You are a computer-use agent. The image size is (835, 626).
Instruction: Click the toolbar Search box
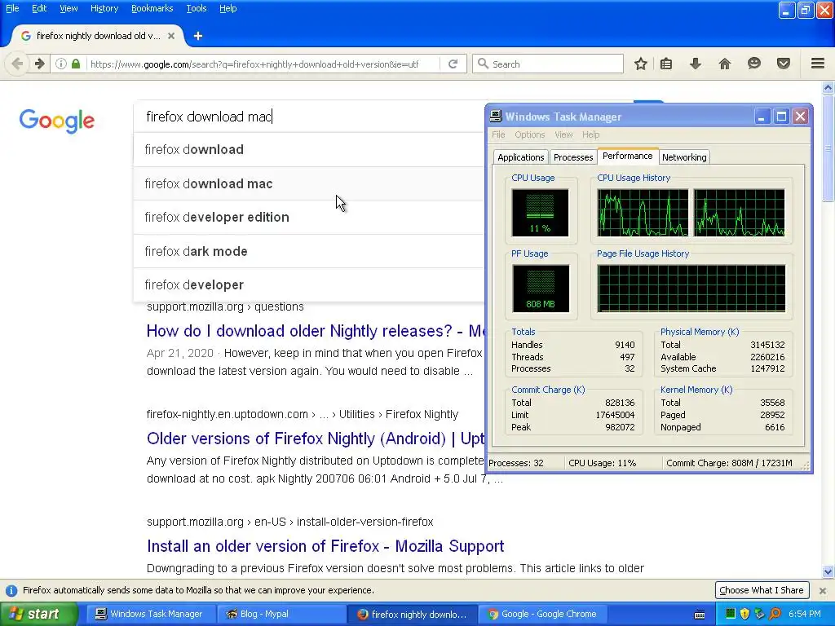pyautogui.click(x=547, y=64)
